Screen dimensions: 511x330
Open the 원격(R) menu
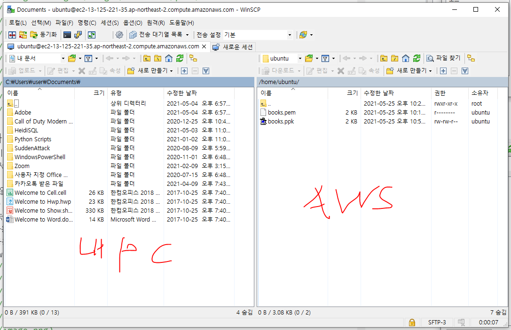(156, 23)
